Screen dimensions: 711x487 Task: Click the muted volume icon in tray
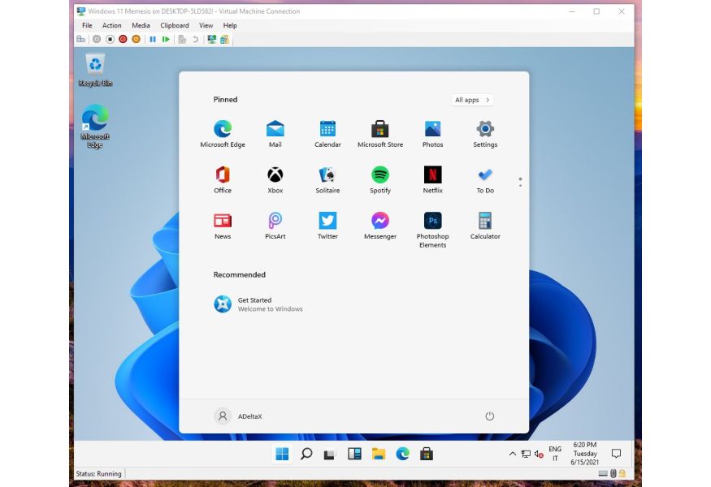539,454
